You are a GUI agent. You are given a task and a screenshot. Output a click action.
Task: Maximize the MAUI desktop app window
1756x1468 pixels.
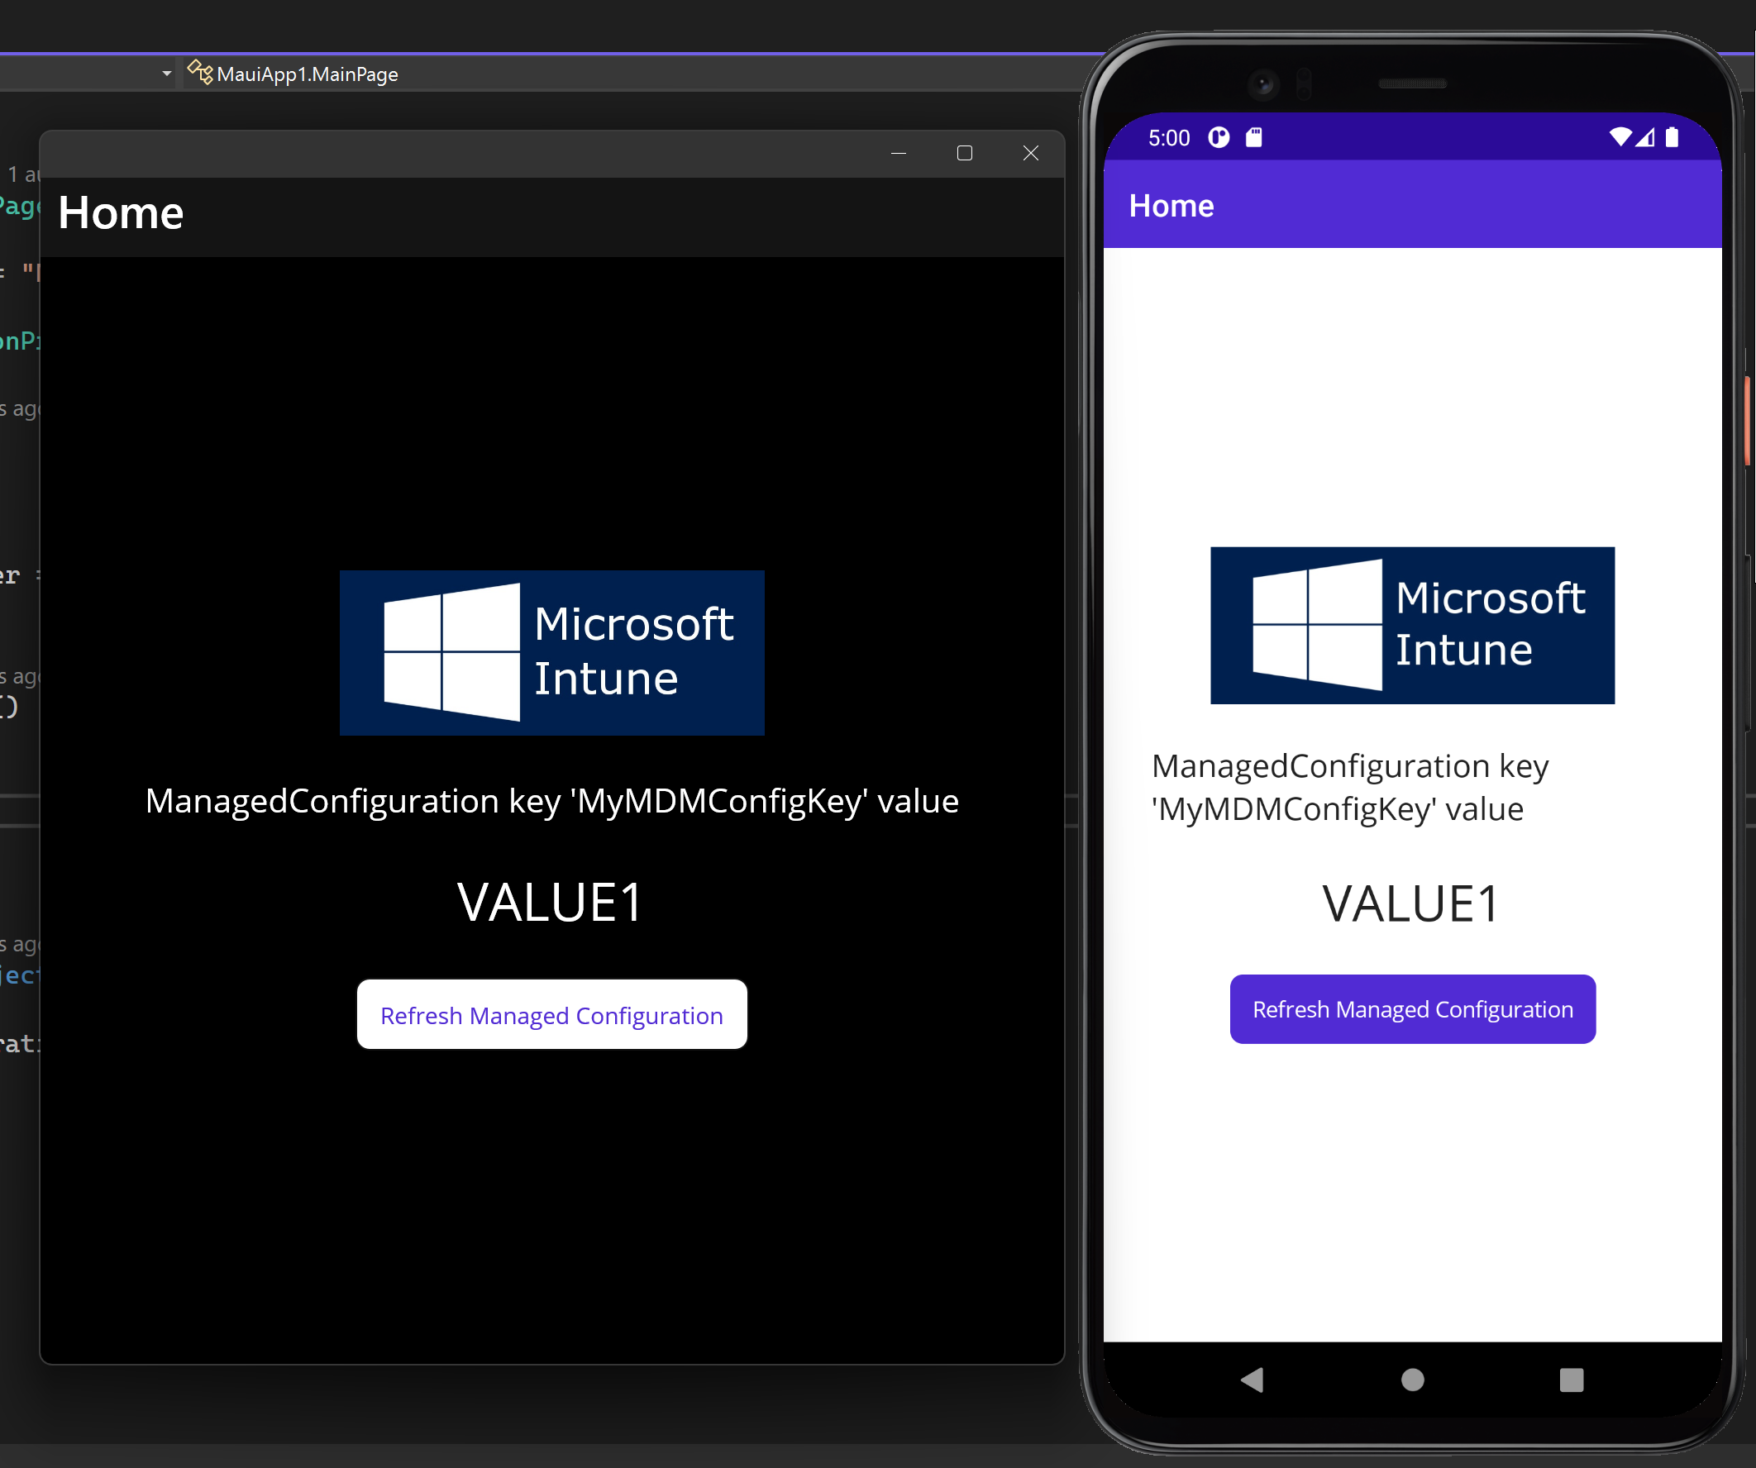coord(964,153)
